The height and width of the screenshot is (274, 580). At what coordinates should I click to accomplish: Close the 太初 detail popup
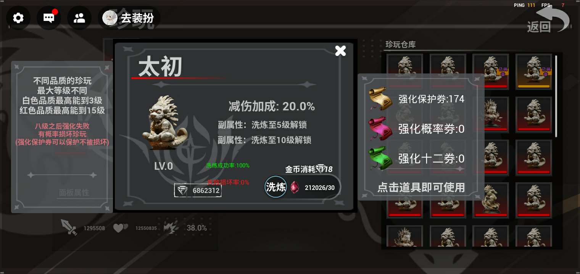tap(340, 51)
